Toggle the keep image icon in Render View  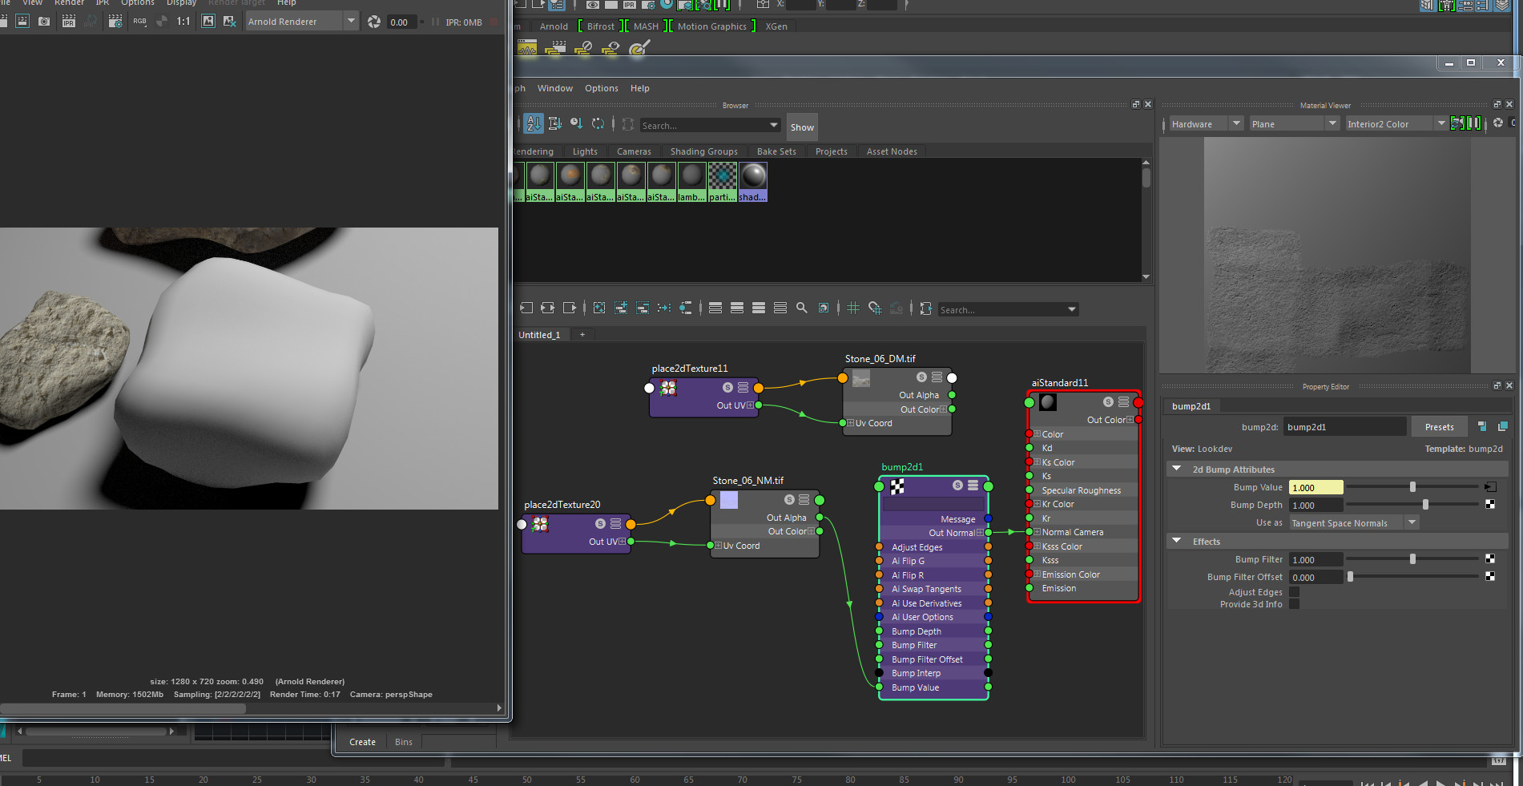click(x=208, y=22)
